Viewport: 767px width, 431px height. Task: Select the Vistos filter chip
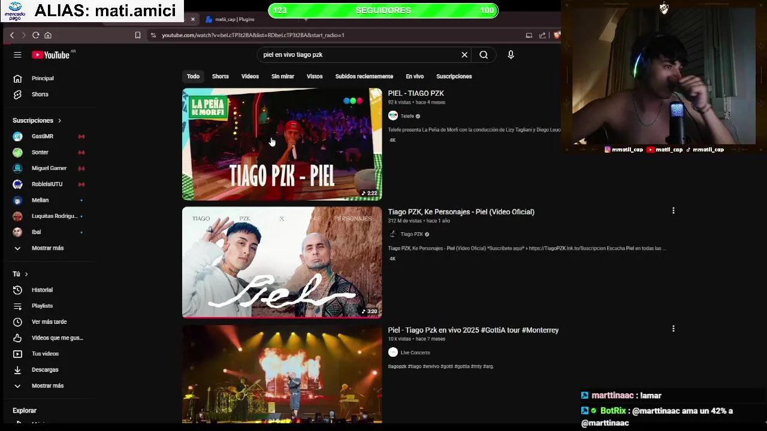click(x=315, y=77)
